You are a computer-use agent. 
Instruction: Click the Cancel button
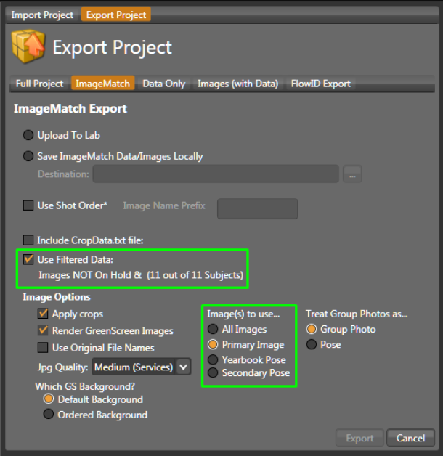[410, 438]
